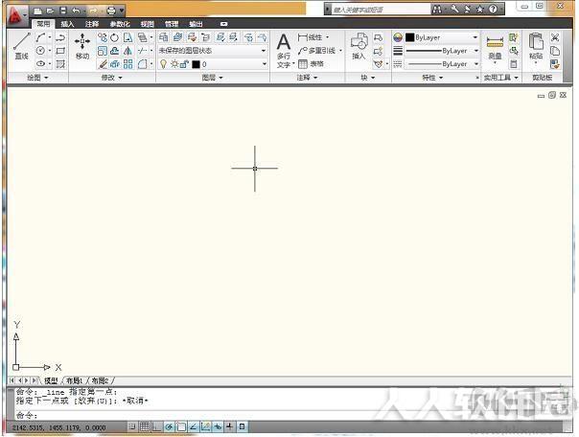Open the Layer Properties manager icon
579x437 pixels.
(164, 37)
